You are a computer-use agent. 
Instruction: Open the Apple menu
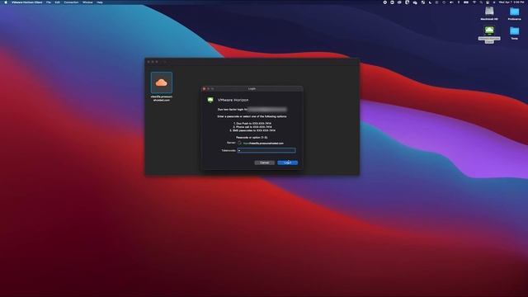tap(6, 2)
